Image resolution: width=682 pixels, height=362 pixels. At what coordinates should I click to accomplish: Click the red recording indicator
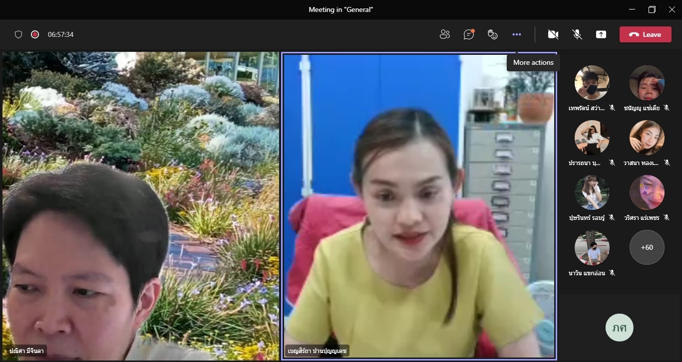[35, 34]
